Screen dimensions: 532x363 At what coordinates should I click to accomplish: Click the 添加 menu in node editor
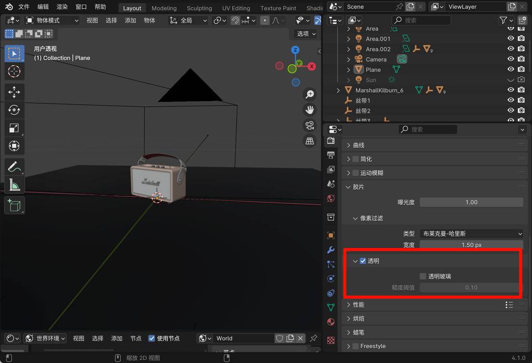coord(117,339)
